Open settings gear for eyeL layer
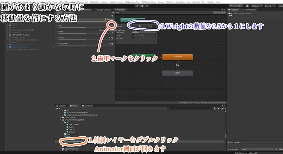283x154 pixels. [x=112, y=26]
